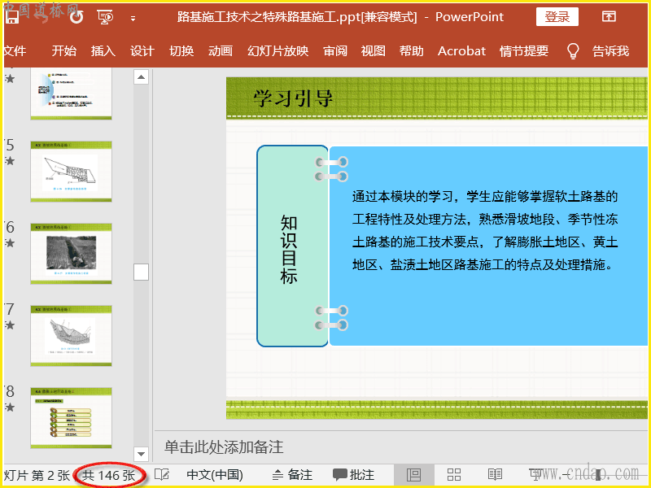This screenshot has height=488, width=651.
Task: Select slide 5 thumbnail
Action: coord(71,172)
